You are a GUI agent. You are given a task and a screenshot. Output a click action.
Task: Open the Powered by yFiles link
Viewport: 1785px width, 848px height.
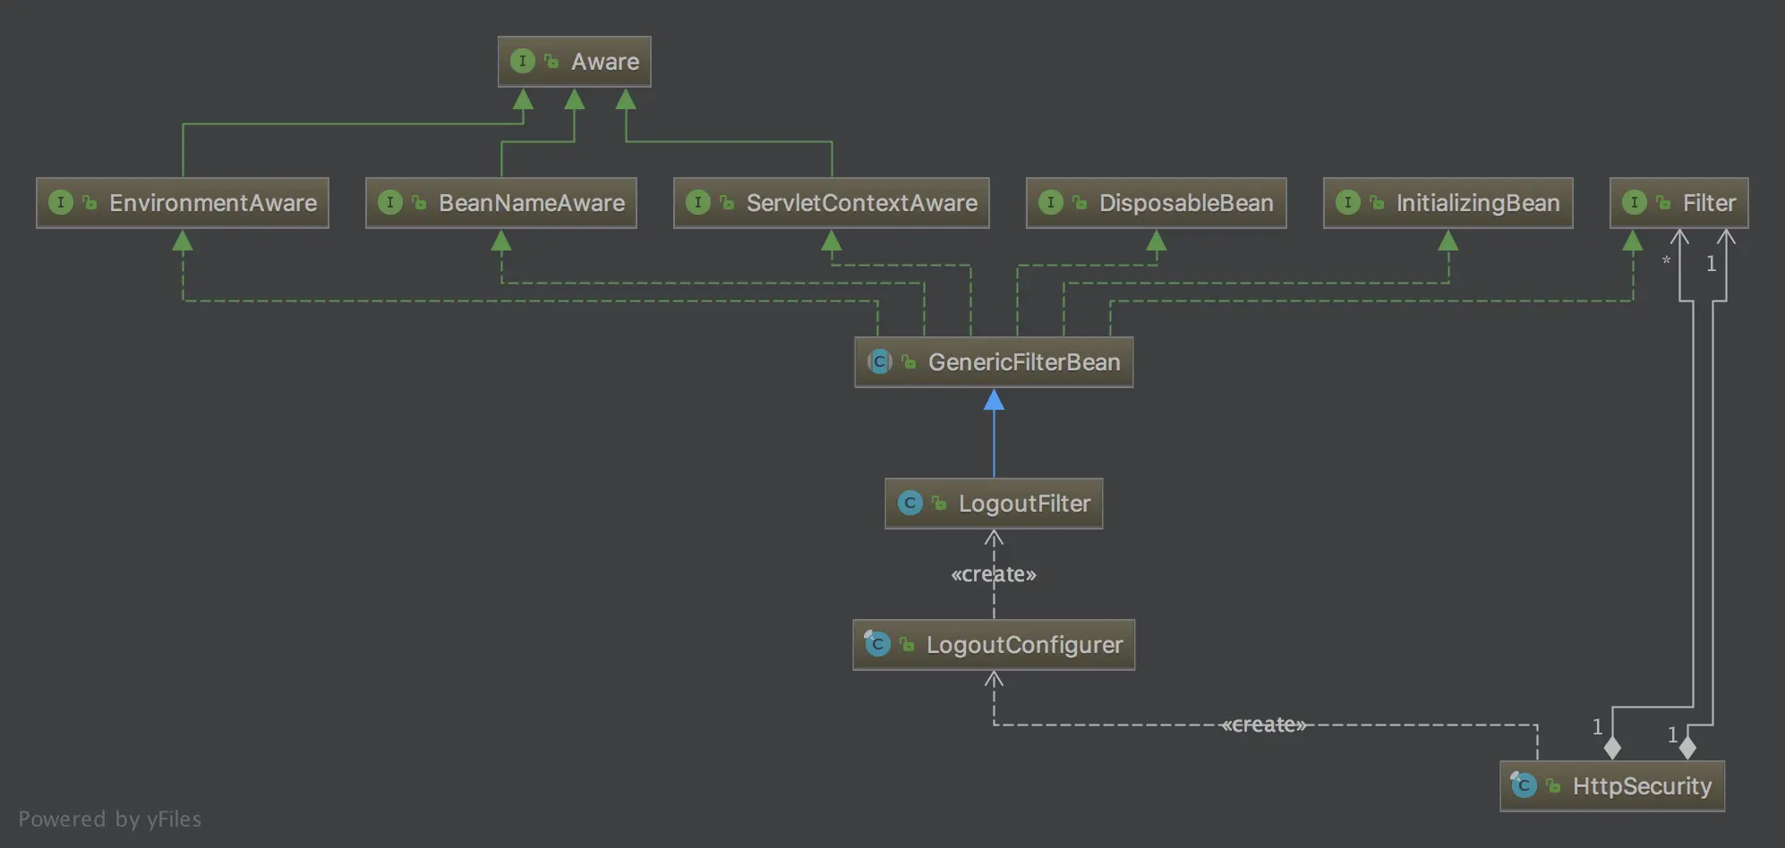(x=114, y=818)
